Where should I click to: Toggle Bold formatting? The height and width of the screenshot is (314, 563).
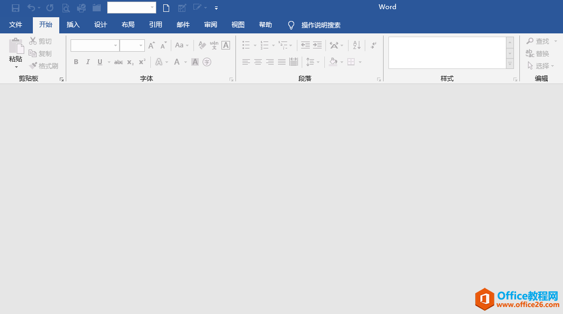76,62
